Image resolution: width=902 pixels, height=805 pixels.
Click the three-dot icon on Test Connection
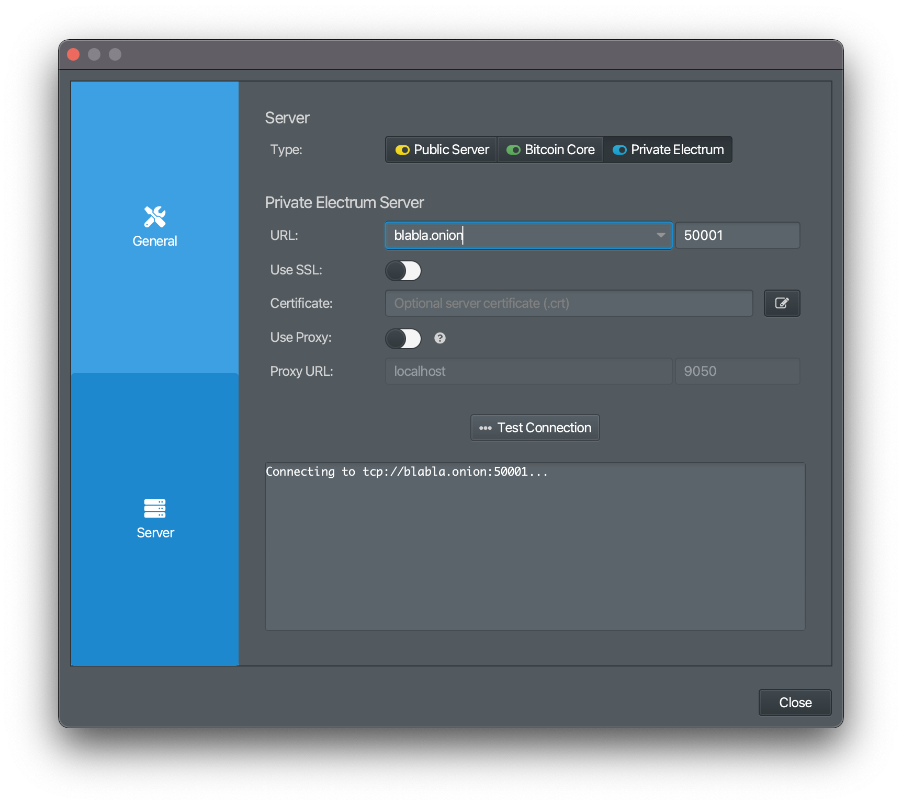(x=485, y=428)
